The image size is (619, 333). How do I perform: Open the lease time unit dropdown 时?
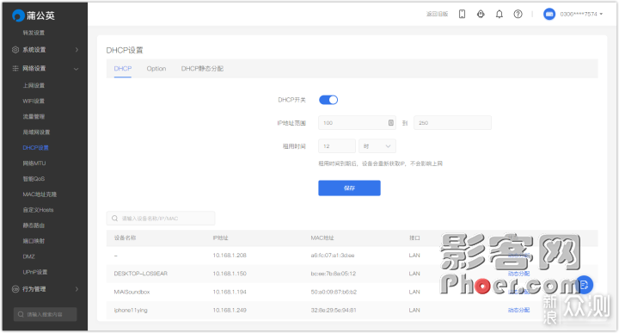point(377,146)
